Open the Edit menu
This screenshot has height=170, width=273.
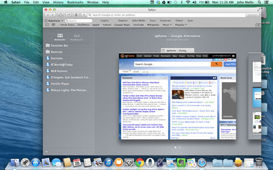click(x=36, y=2)
